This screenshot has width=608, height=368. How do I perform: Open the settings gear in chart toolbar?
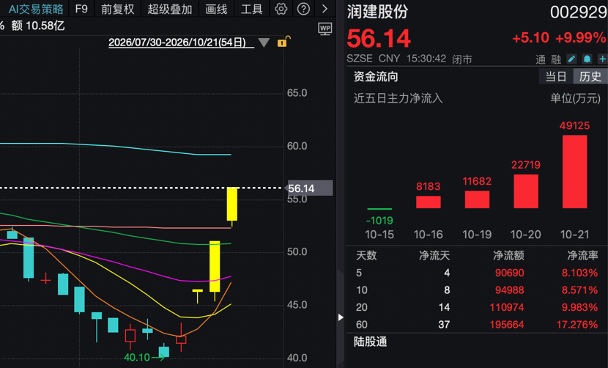point(281,9)
